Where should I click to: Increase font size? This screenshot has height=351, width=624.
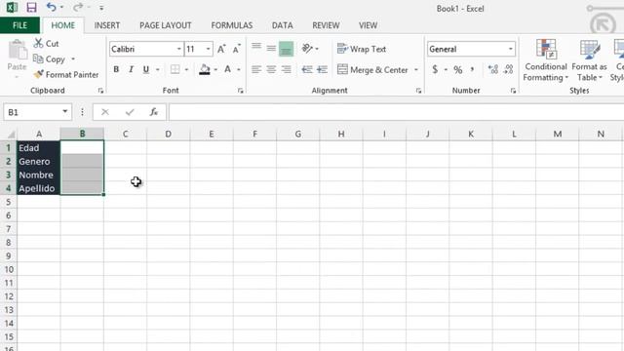point(221,49)
